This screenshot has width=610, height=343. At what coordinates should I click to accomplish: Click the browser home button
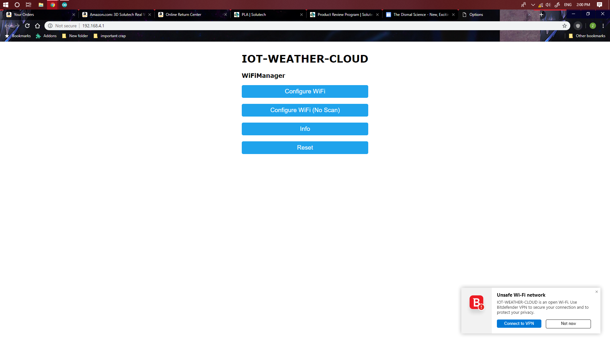[x=37, y=26]
